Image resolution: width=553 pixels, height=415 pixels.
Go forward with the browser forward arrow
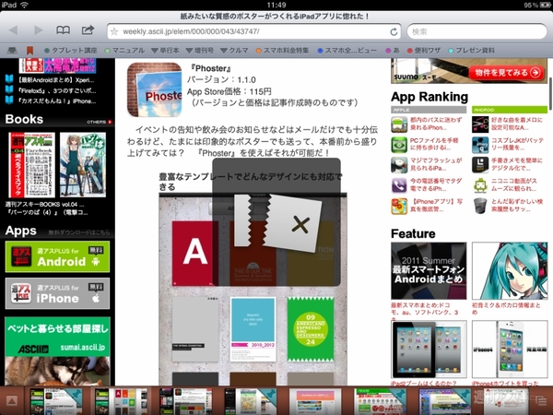(x=39, y=30)
